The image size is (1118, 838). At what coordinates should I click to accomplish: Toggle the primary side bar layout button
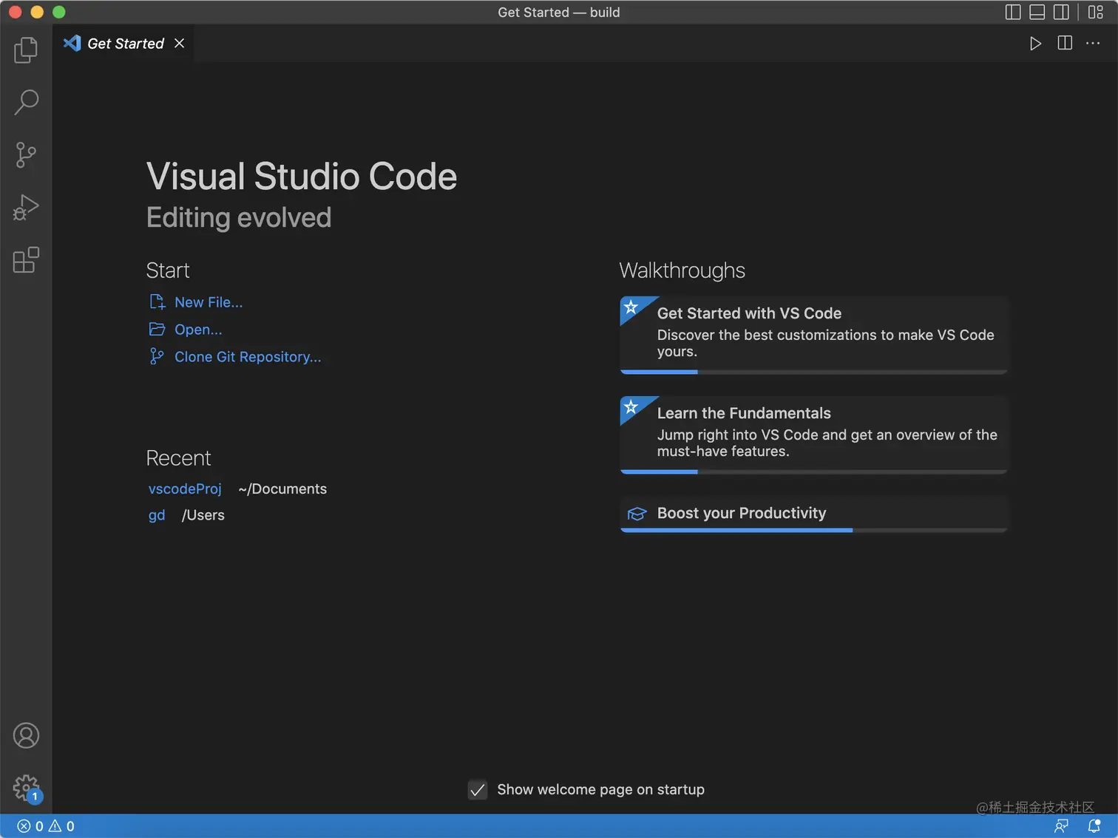point(1013,12)
